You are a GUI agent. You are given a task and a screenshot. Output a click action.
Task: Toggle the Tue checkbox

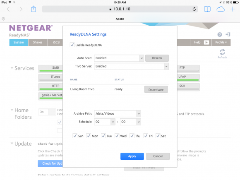[x=103, y=136]
